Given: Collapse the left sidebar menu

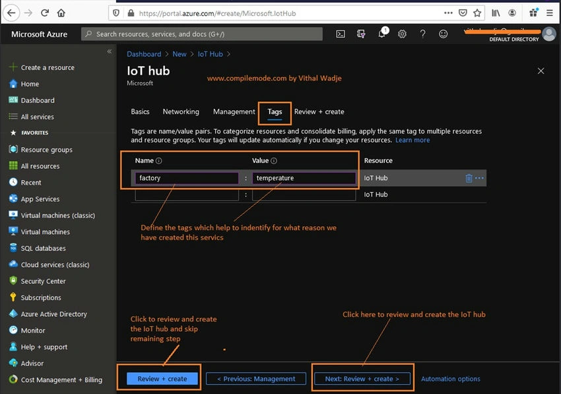Looking at the screenshot, I should [x=109, y=51].
